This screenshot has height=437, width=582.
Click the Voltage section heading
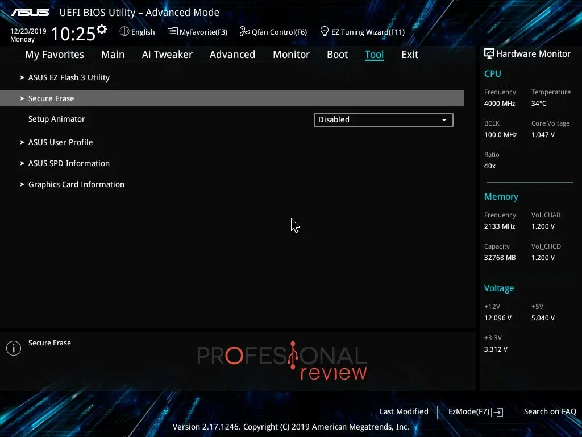[x=499, y=288]
